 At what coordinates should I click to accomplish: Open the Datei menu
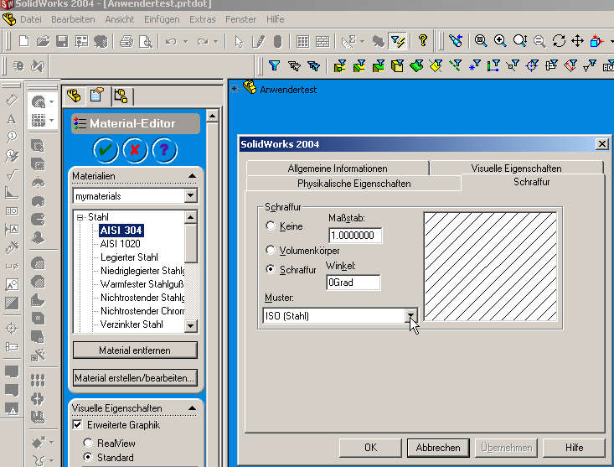coord(30,19)
